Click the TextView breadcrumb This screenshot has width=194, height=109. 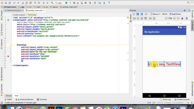(32, 15)
